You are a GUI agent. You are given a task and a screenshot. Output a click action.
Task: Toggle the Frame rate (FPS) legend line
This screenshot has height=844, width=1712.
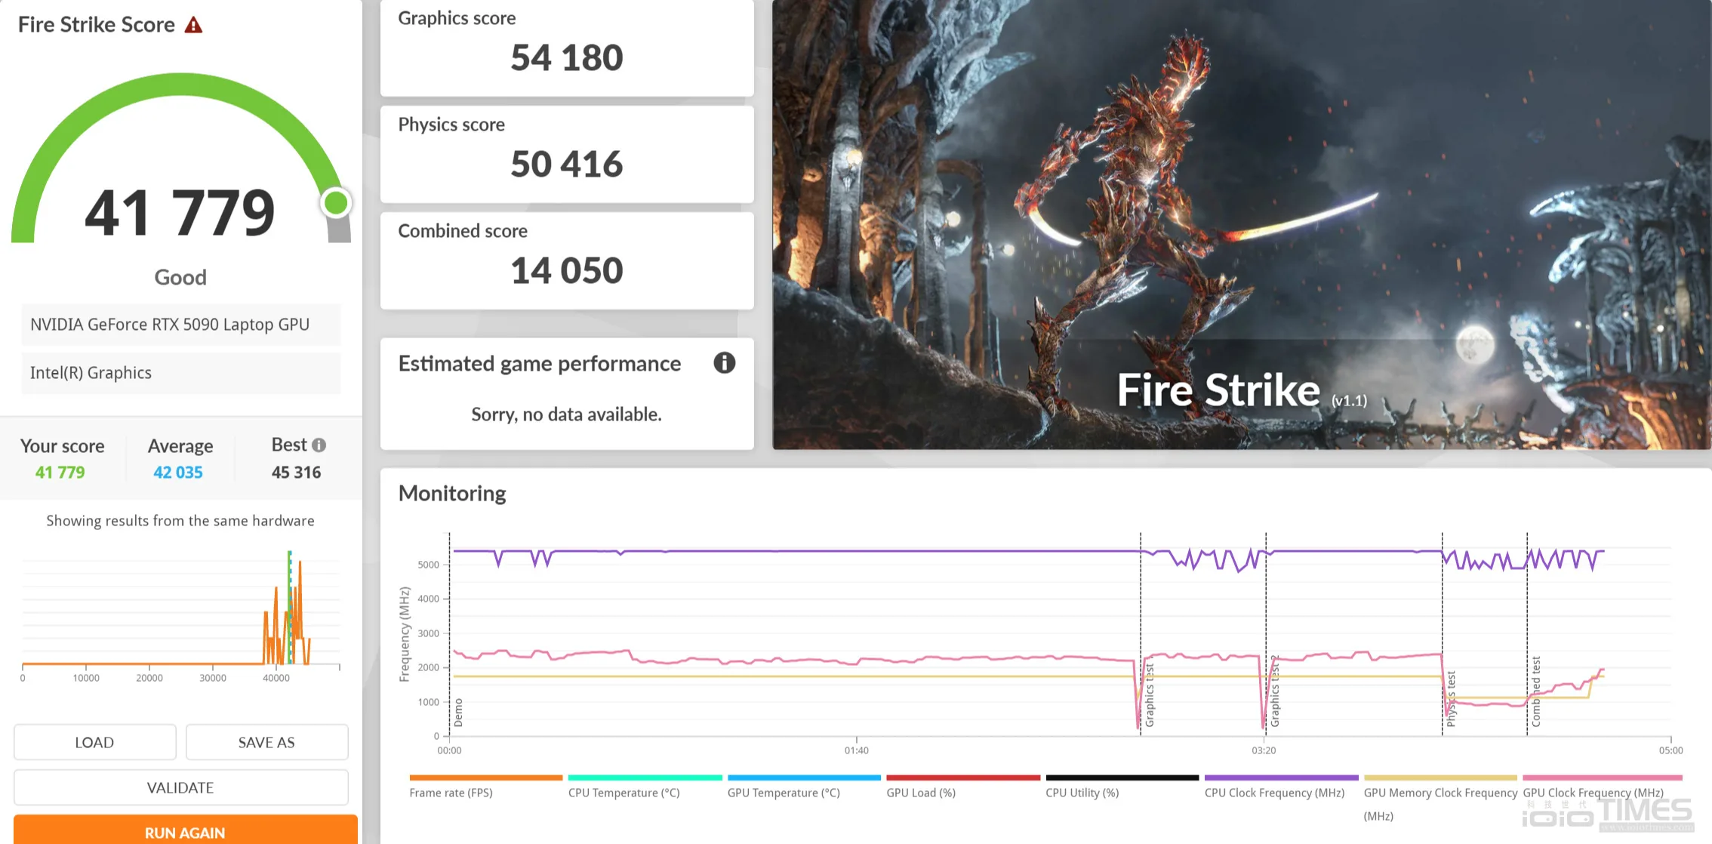click(451, 793)
